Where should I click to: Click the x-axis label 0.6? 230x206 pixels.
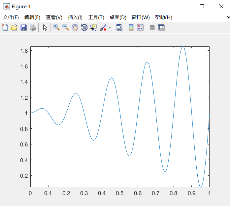(138, 193)
